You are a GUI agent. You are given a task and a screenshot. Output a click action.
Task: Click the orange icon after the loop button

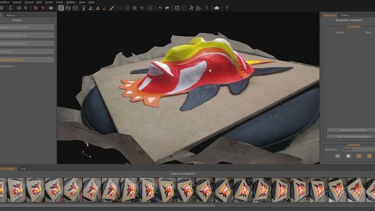tap(369, 156)
